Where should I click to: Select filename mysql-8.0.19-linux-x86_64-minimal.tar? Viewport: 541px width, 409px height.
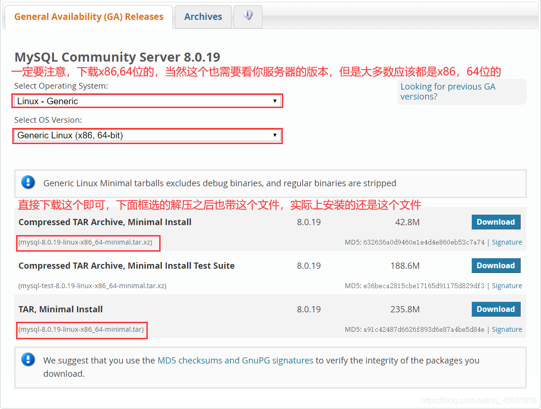point(81,329)
